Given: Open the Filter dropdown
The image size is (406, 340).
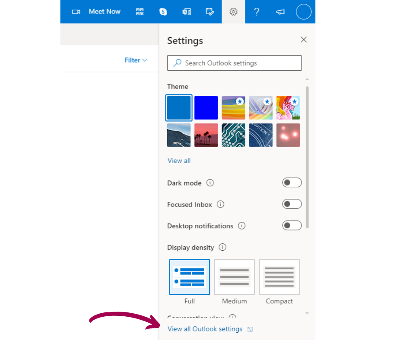Looking at the screenshot, I should click(x=135, y=60).
